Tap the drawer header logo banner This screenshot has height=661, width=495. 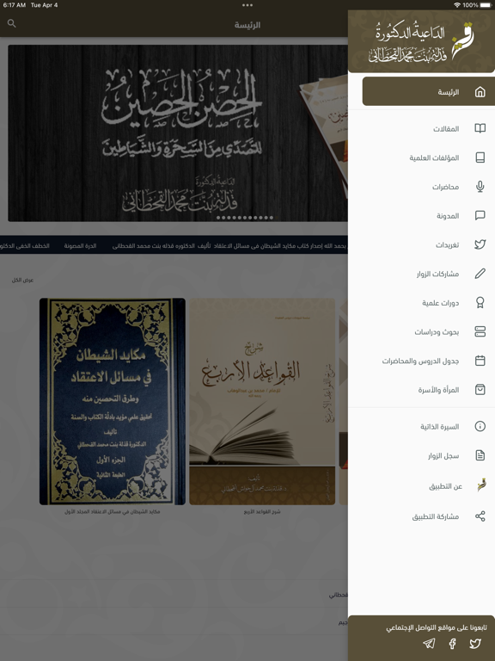pyautogui.click(x=421, y=41)
